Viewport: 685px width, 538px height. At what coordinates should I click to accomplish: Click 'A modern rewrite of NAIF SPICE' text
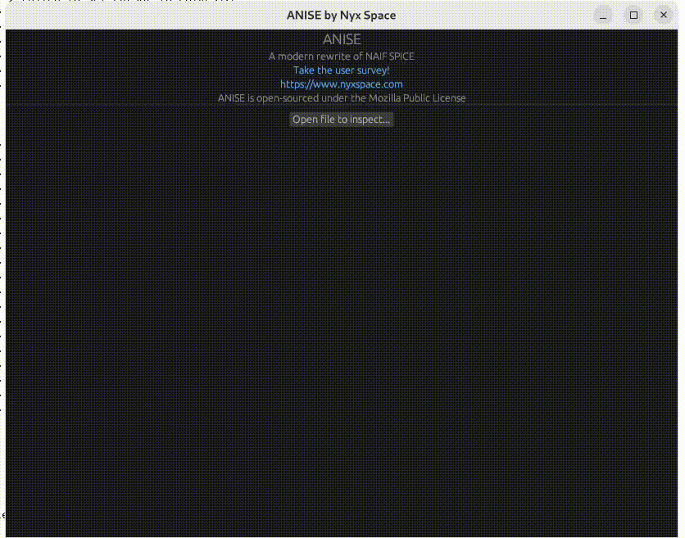341,57
